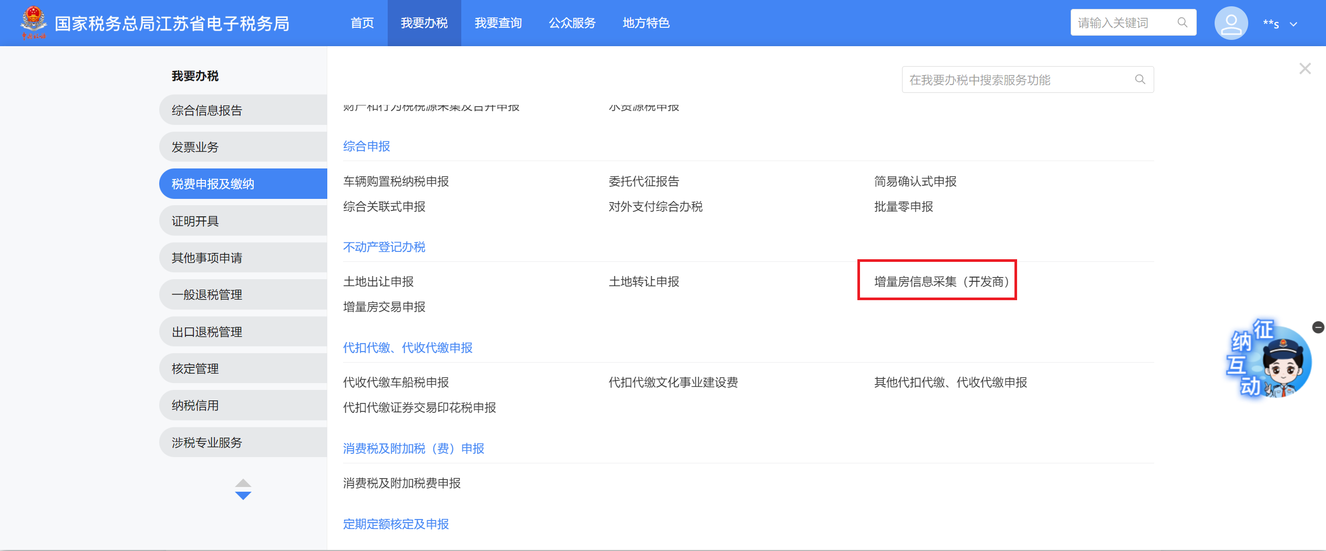Open the user avatar profile icon
This screenshot has height=551, width=1326.
point(1230,23)
